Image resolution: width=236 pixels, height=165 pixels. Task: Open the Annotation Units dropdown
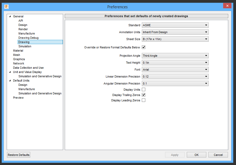[x=175, y=32]
